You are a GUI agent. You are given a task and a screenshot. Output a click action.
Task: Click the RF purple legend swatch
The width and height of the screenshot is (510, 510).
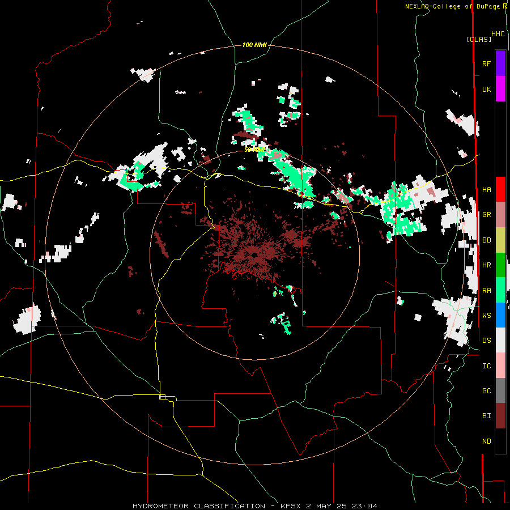500,63
